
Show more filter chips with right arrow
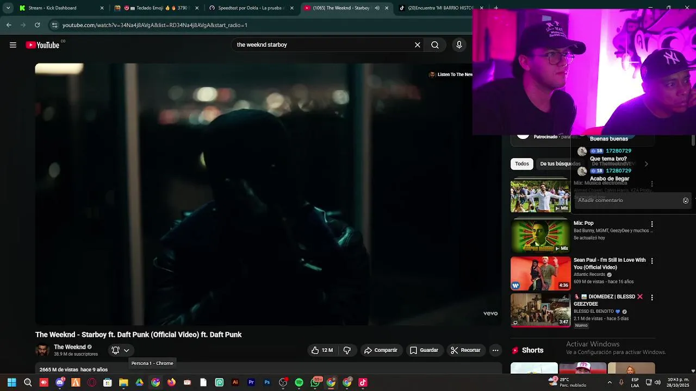646,164
